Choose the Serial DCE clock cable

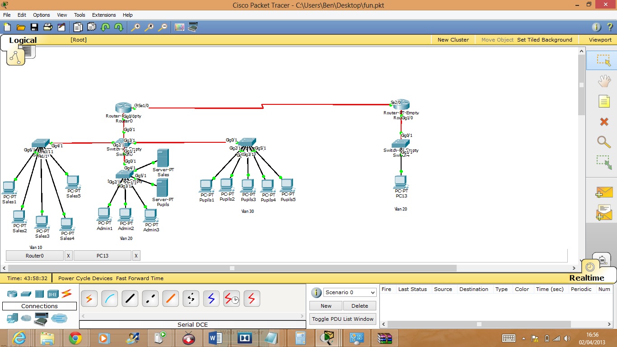pyautogui.click(x=231, y=299)
